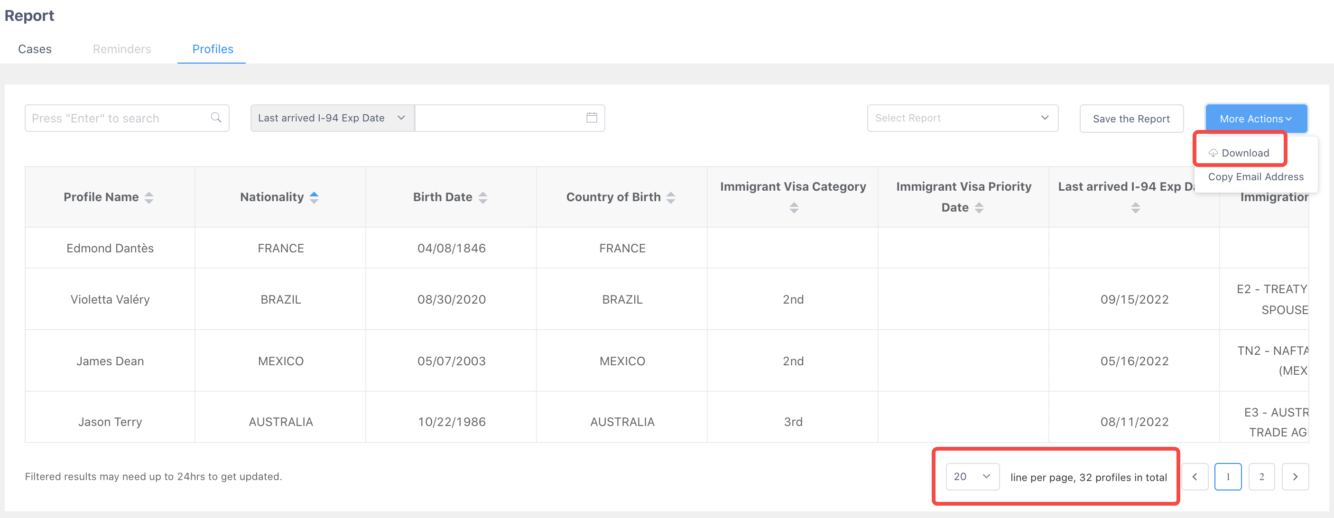Click the date range input field
The width and height of the screenshot is (1334, 518).
510,118
